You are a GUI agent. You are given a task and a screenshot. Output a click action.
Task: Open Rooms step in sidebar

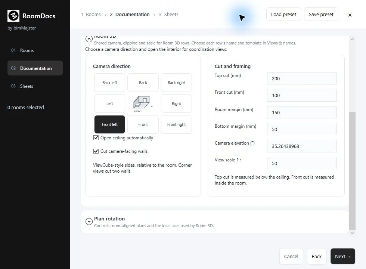35,50
